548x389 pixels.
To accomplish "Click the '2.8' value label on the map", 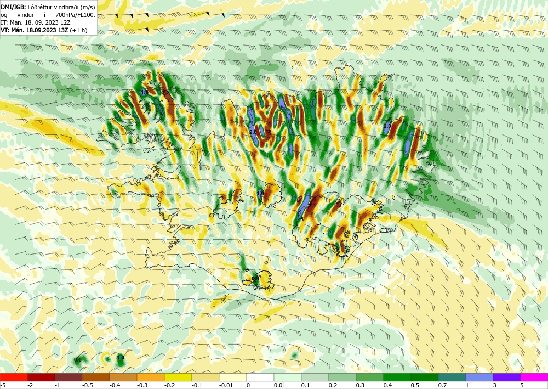I will coord(253,132).
